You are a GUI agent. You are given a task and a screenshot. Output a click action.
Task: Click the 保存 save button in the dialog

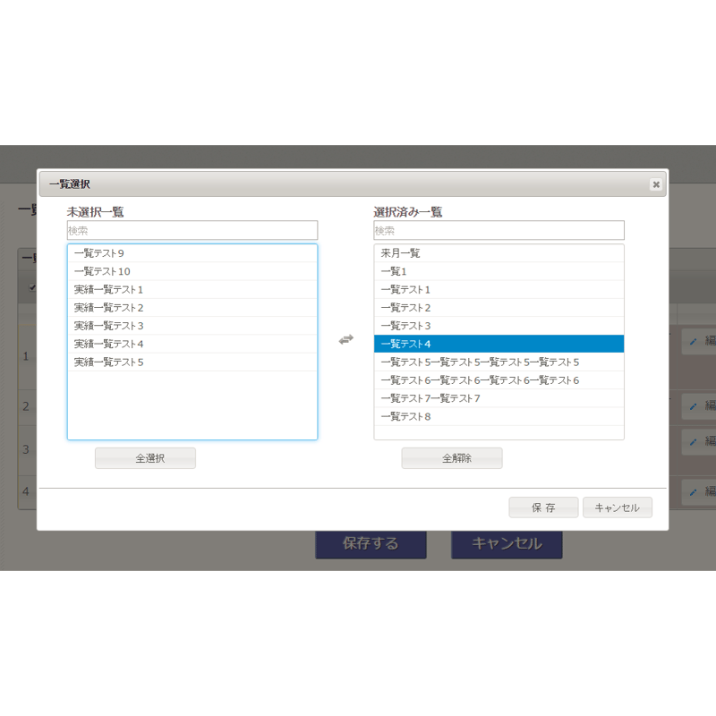542,507
